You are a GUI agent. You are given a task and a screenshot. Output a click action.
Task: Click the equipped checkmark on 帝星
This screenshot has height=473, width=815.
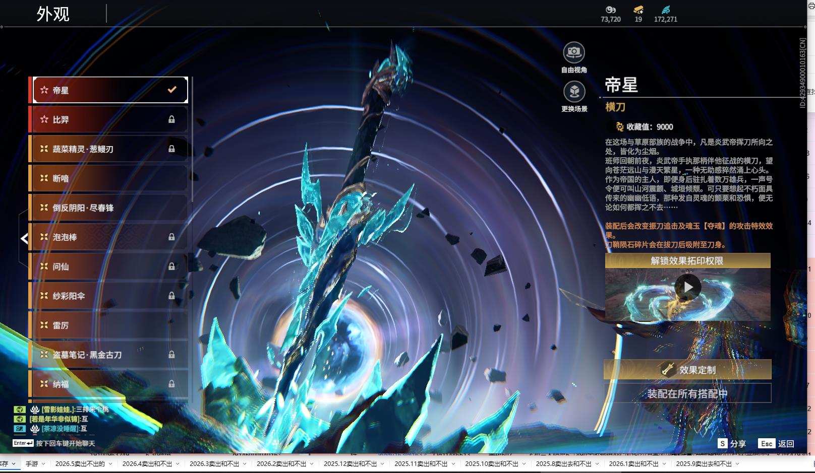[x=172, y=90]
